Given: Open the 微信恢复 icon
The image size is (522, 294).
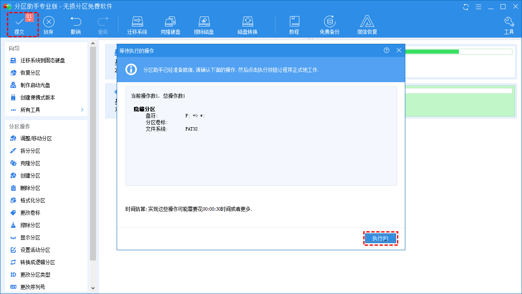Looking at the screenshot, I should pyautogui.click(x=367, y=25).
